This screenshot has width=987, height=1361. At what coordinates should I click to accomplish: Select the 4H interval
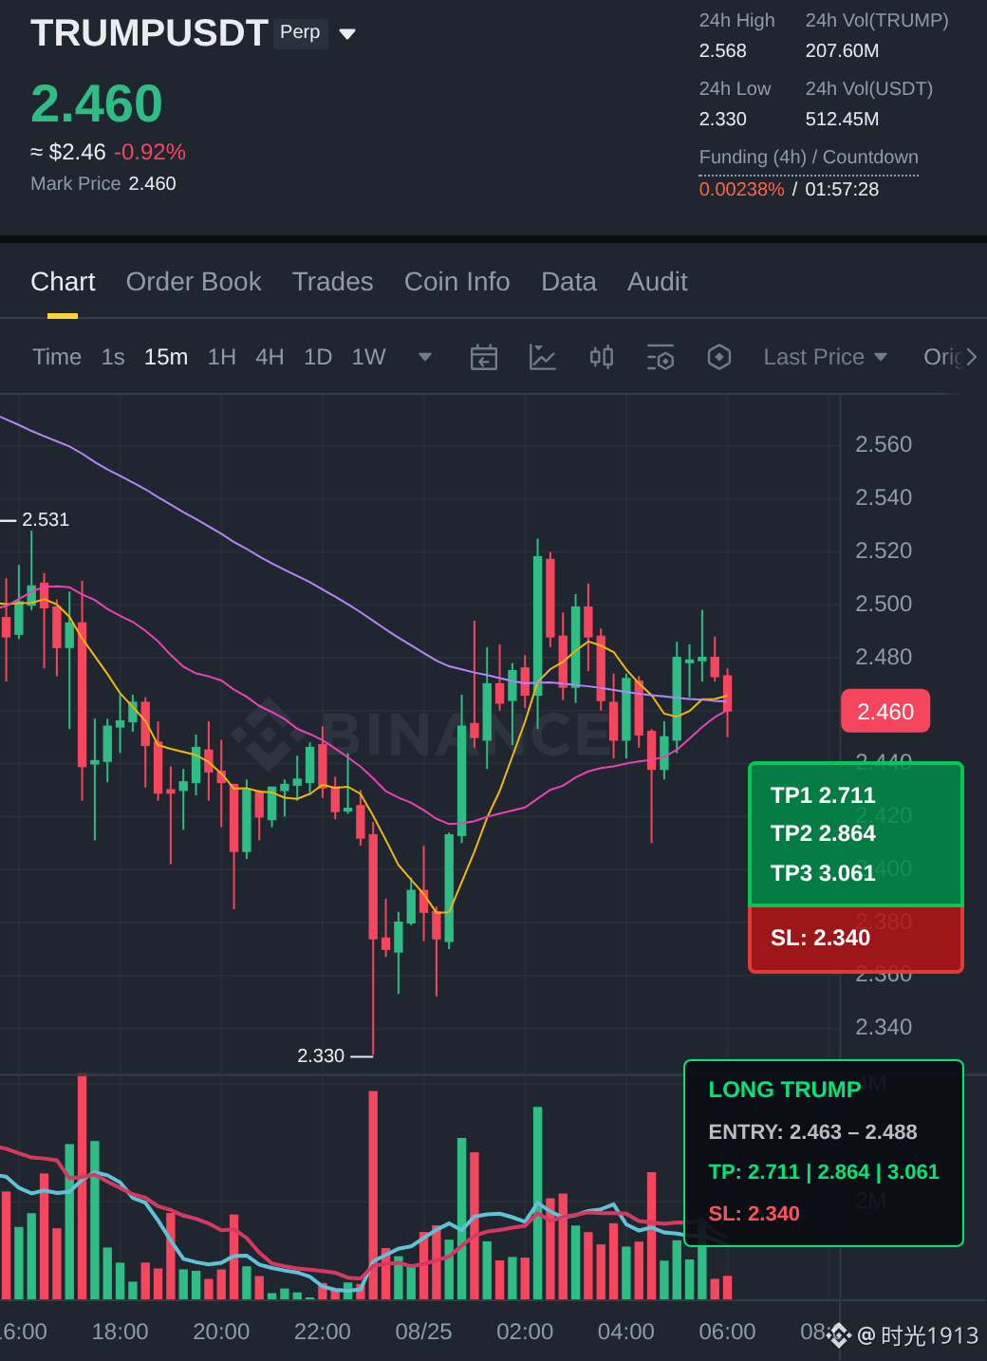(270, 357)
